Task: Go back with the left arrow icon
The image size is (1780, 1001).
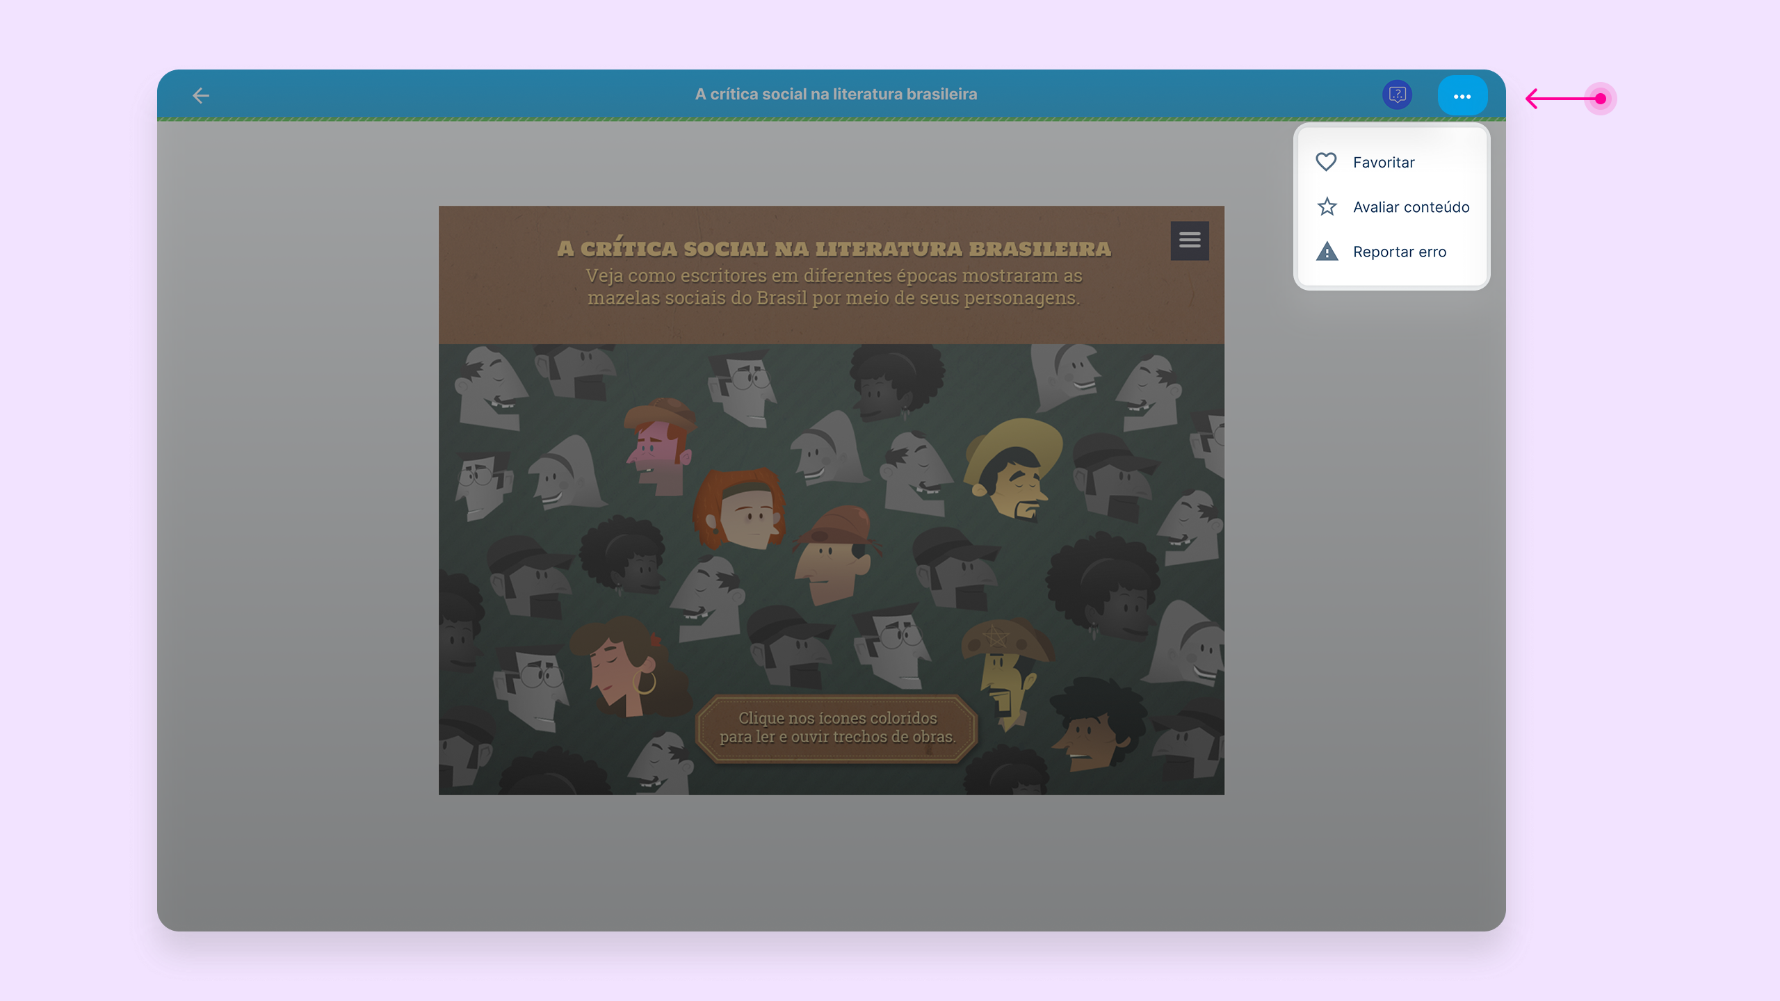Action: 201,95
